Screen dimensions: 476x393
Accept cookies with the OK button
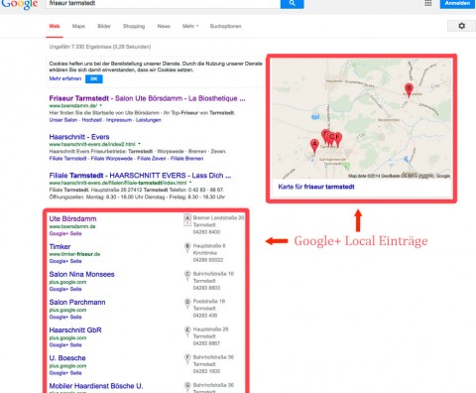click(x=94, y=78)
